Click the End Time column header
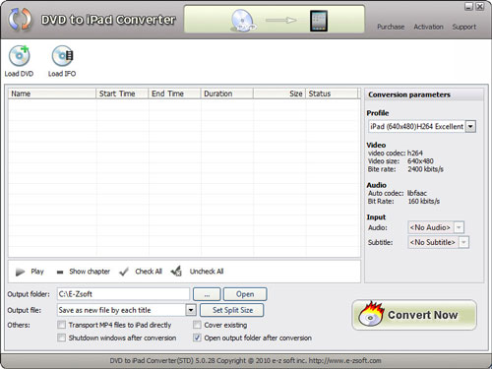Image resolution: width=492 pixels, height=369 pixels. pos(174,93)
